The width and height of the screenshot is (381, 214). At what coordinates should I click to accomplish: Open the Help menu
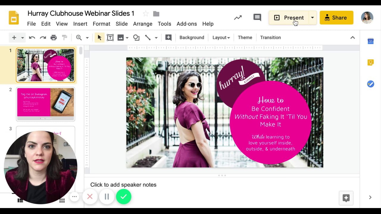point(208,24)
